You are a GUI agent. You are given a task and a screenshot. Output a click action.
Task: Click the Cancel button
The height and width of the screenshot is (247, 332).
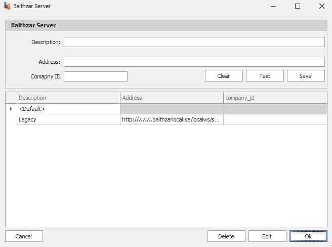tap(24, 236)
